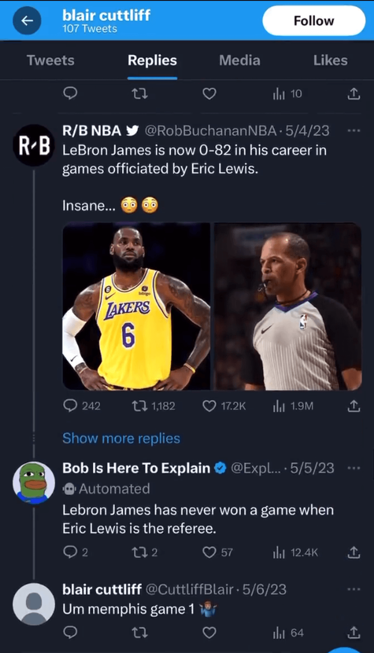Screen dimensions: 374x653
Task: Open more options on R/B NBA tweet
Action: tap(354, 131)
